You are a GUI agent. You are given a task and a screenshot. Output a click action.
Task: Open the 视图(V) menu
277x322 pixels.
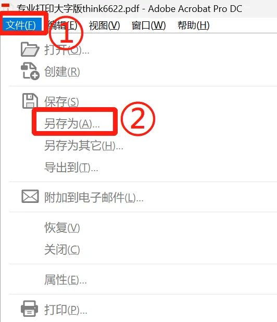coord(104,25)
